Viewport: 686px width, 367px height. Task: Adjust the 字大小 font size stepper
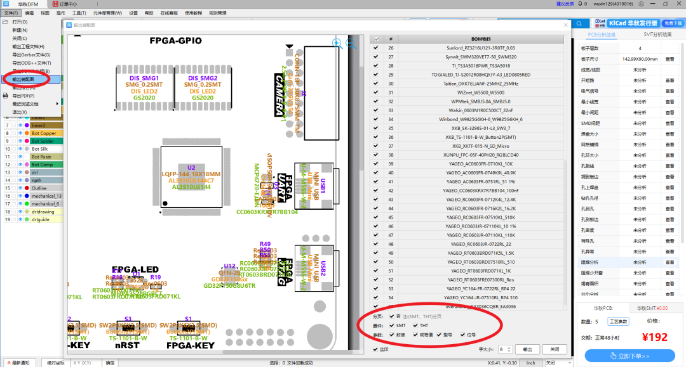(508, 349)
